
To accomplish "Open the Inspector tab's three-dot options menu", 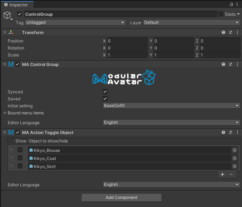I will click(237, 4).
